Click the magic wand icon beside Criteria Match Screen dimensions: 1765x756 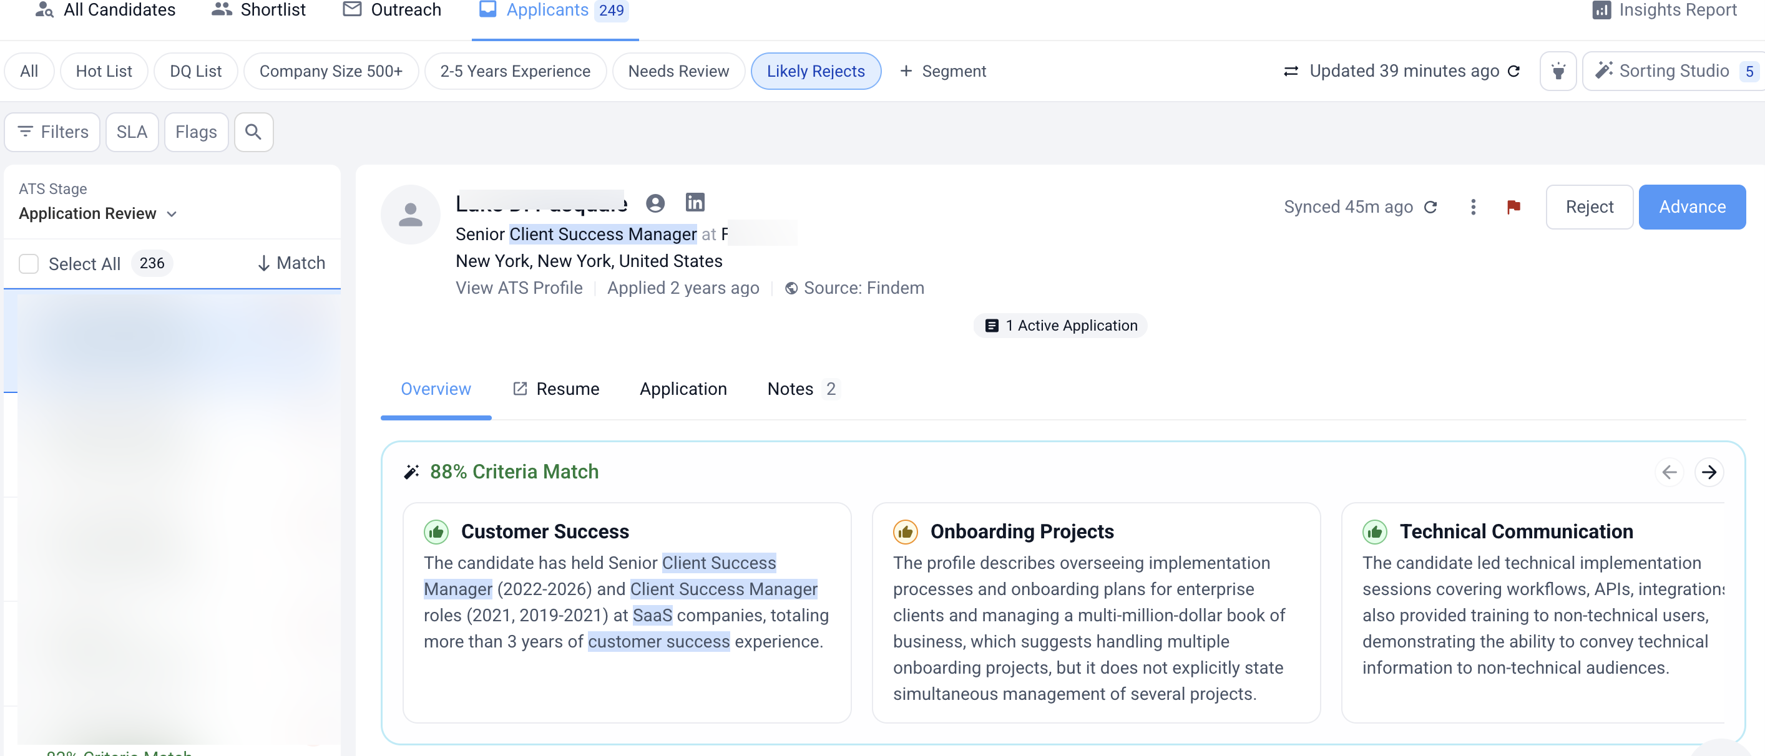(411, 472)
